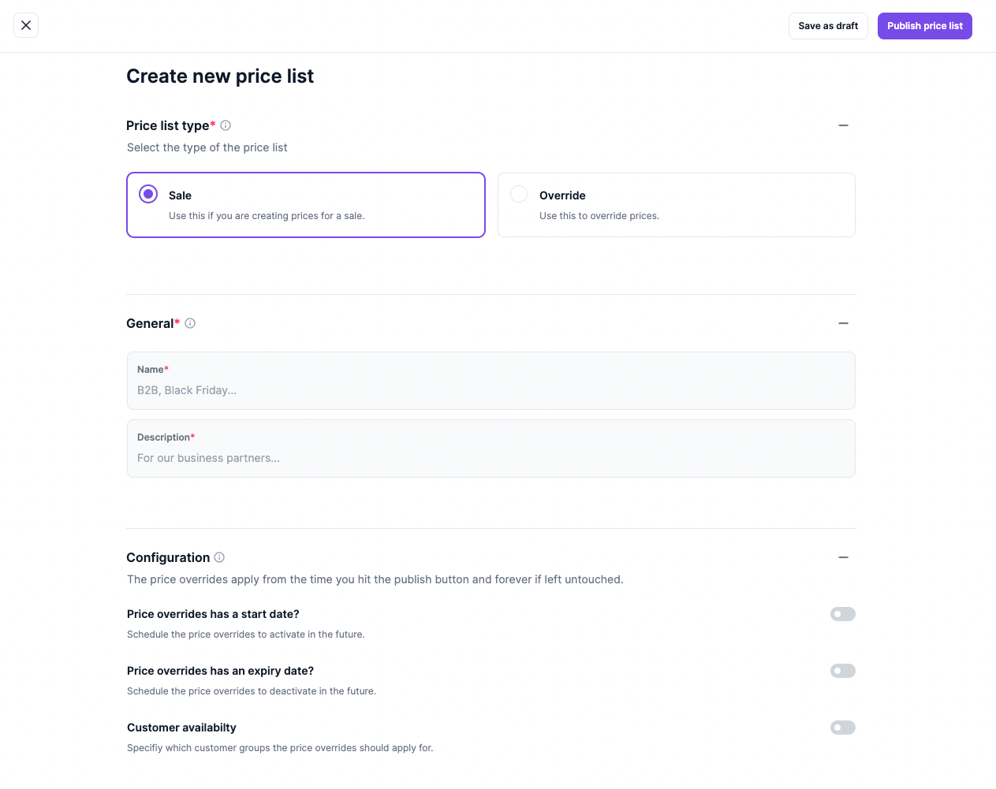Collapse the General section
The image size is (996, 789).
[x=843, y=323]
